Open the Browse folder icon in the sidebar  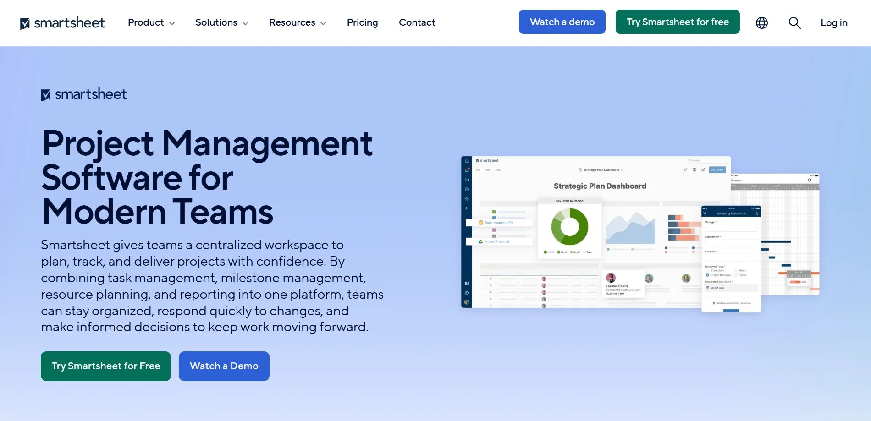466,180
